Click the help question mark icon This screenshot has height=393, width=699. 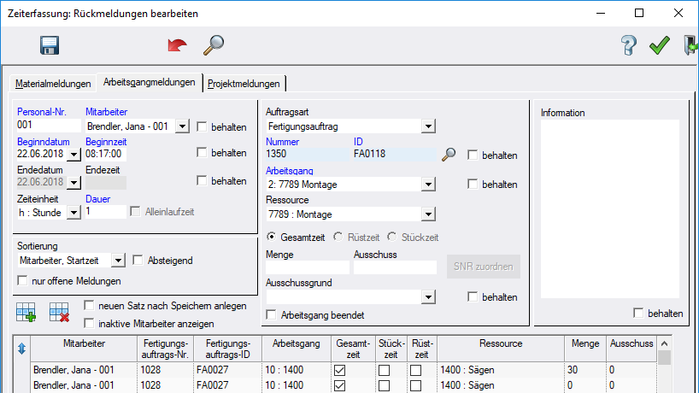click(628, 45)
